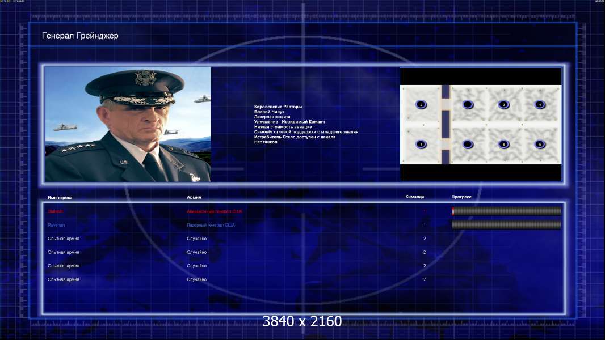This screenshot has height=340, width=605.
Task: Click the 'Имя игрока' column header
Action: coord(60,198)
